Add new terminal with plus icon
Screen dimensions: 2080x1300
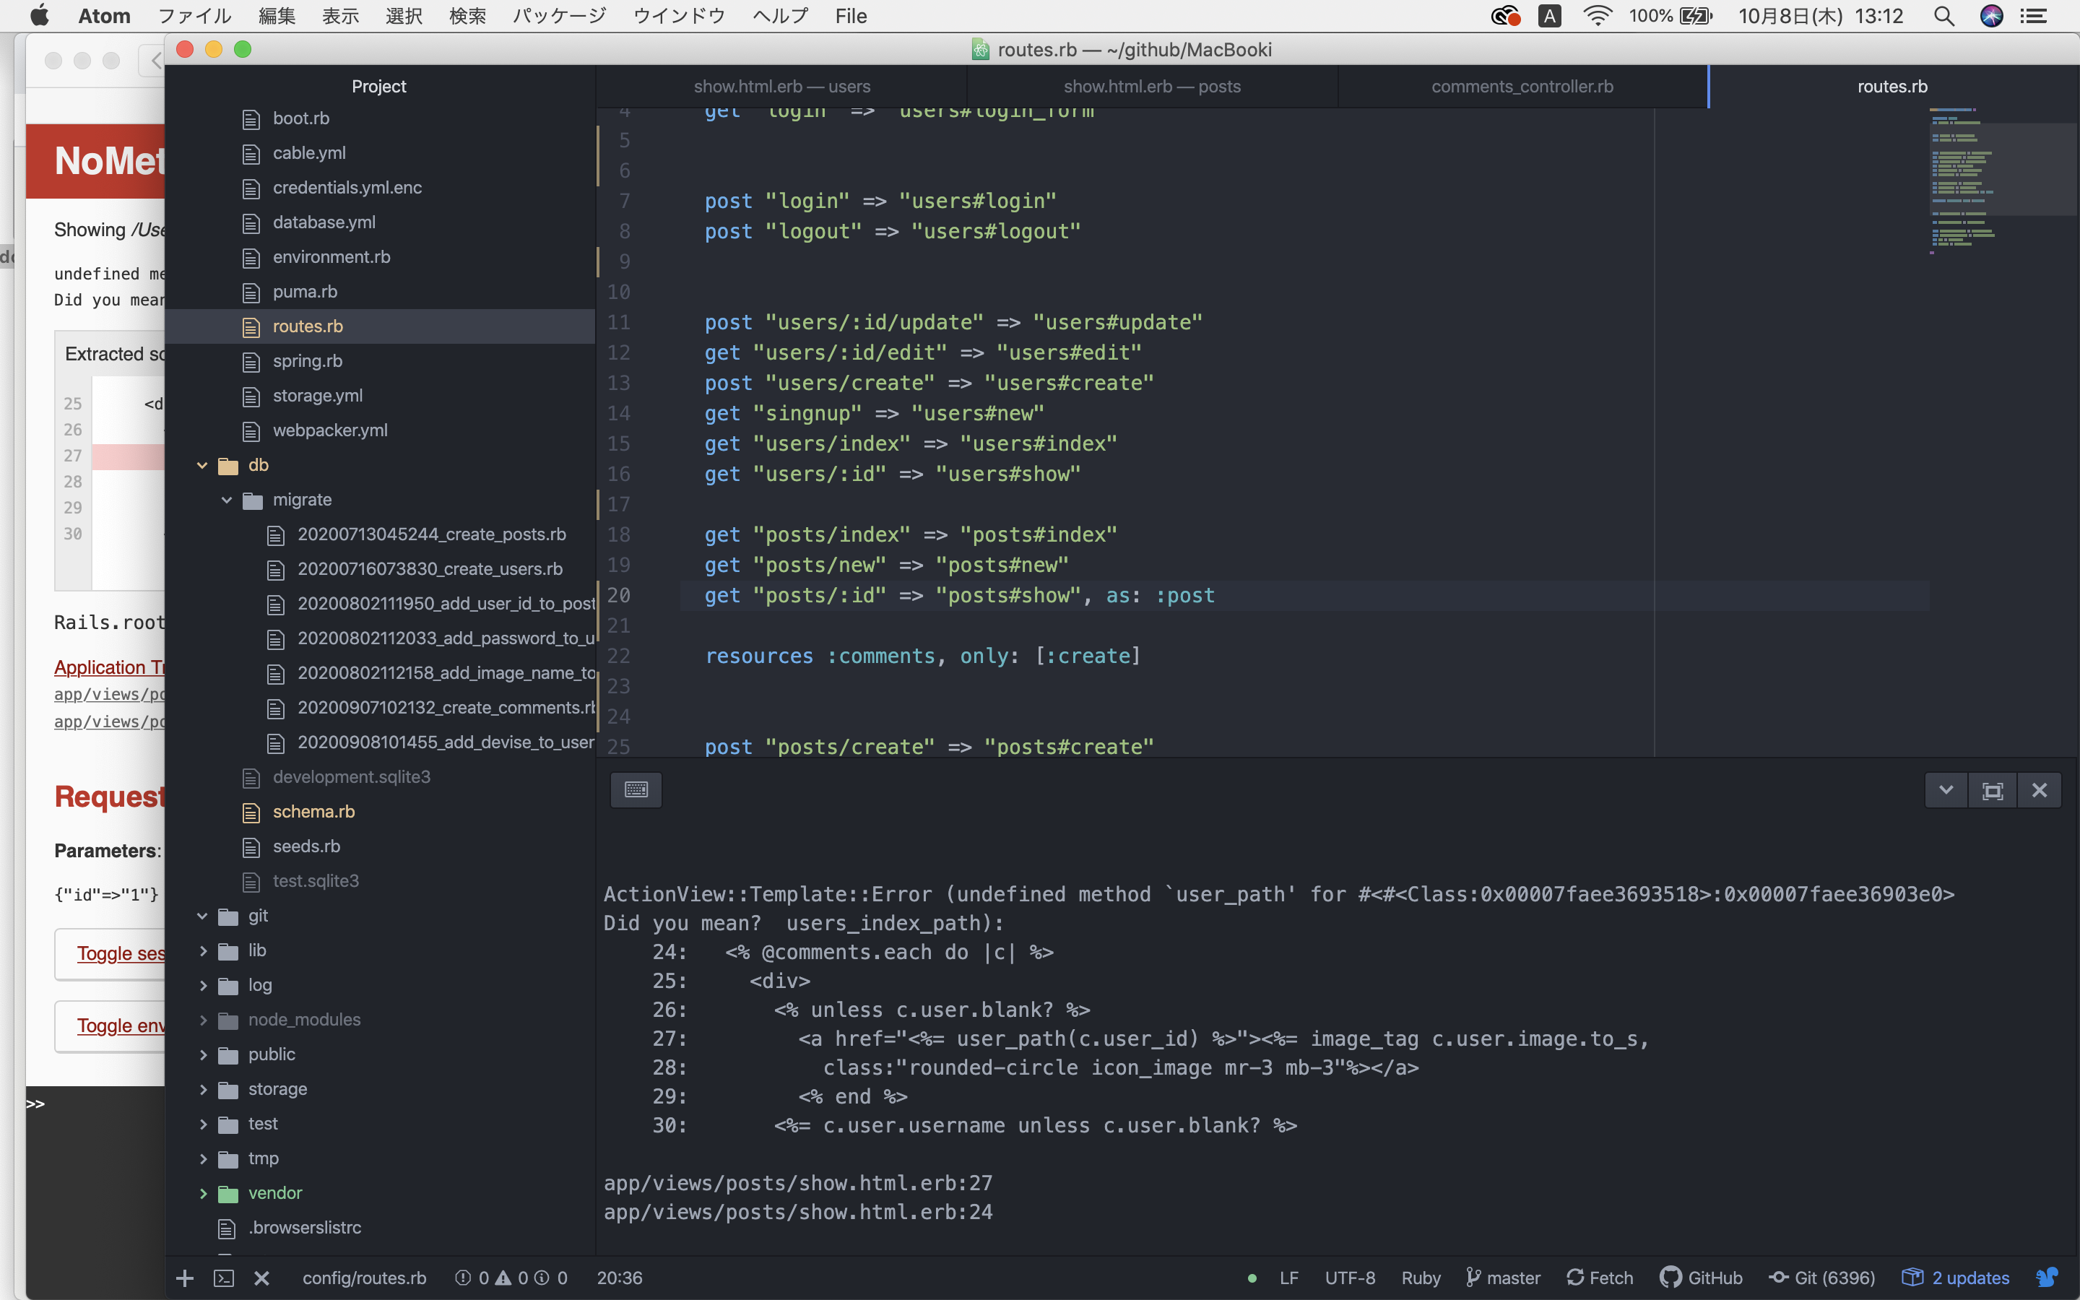[x=185, y=1278]
